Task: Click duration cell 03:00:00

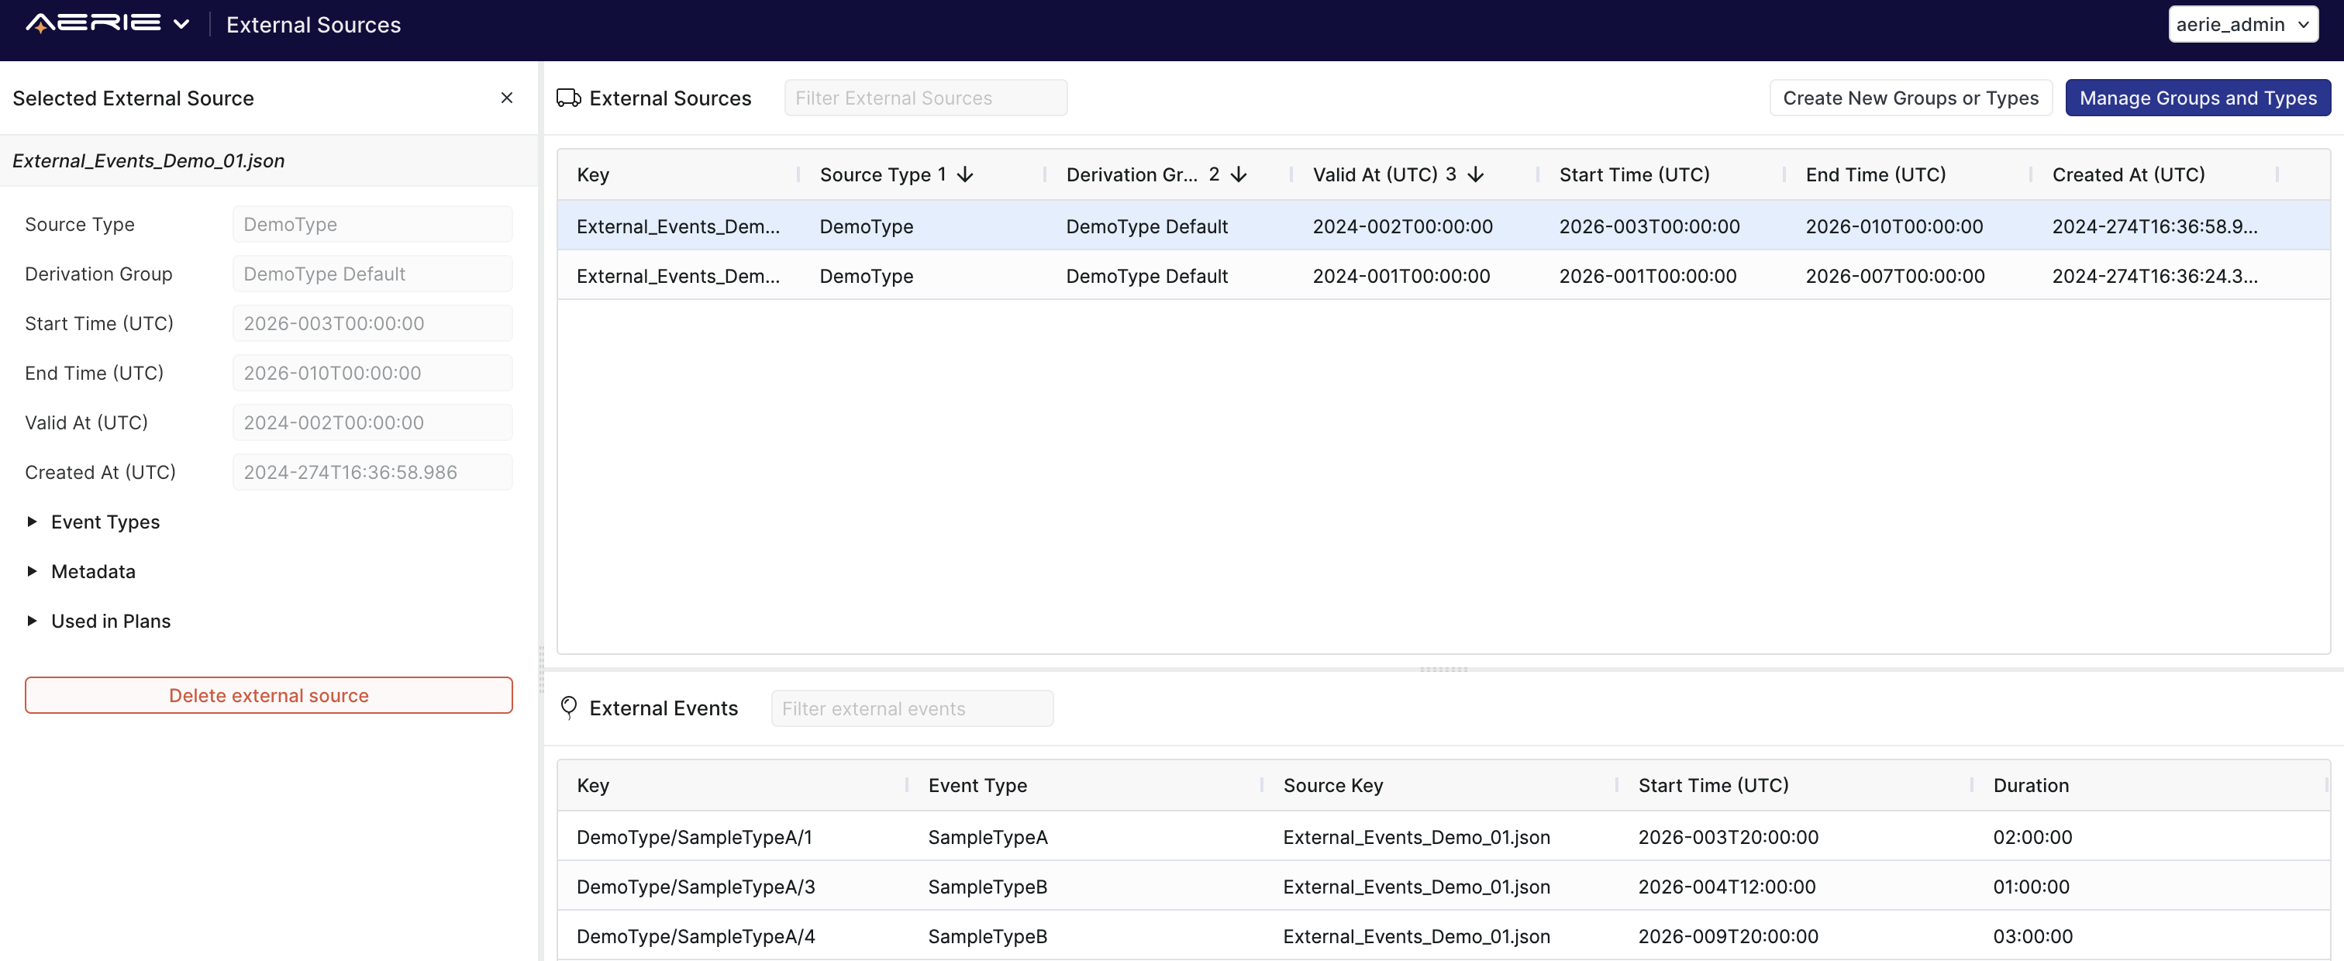Action: 2033,935
